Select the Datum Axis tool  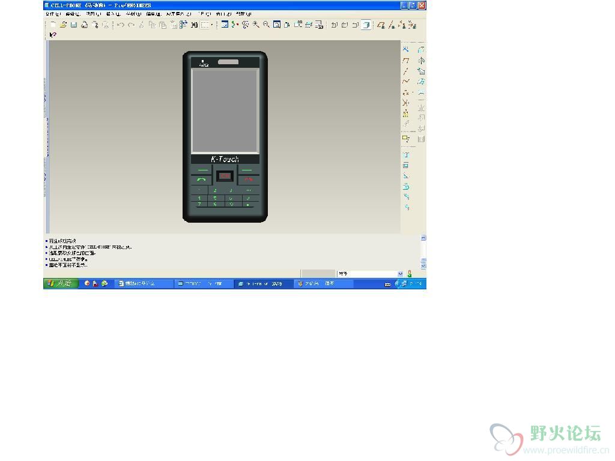405,71
